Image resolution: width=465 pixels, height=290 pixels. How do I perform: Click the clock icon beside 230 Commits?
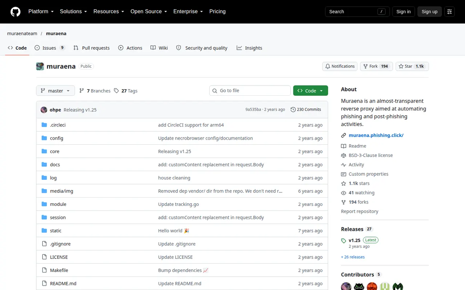tap(293, 109)
